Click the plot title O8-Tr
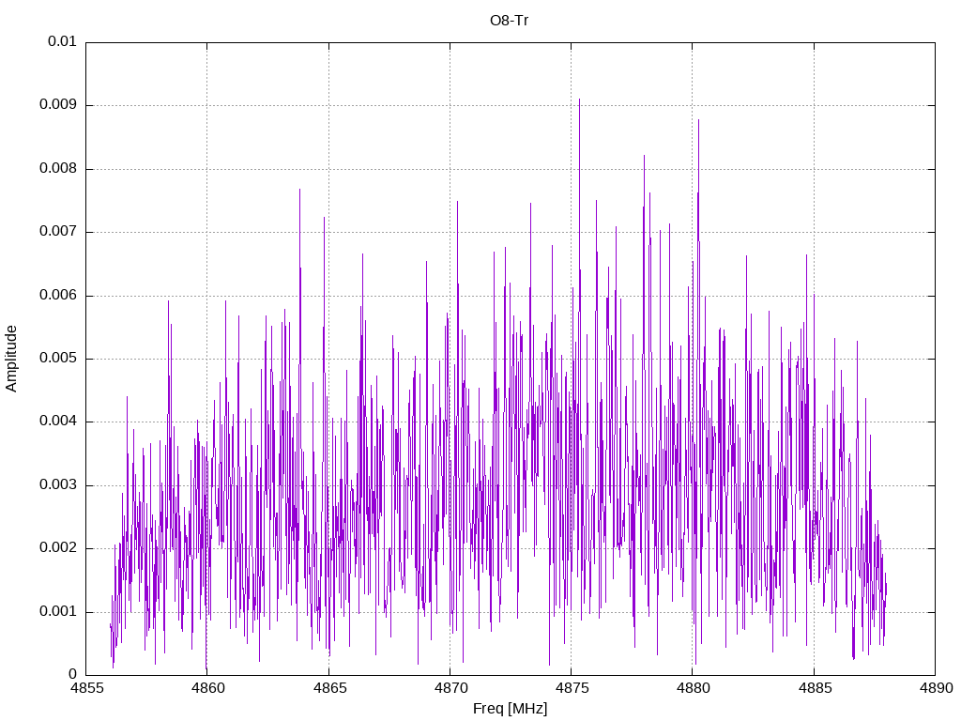This screenshot has height=721, width=961. coord(509,21)
